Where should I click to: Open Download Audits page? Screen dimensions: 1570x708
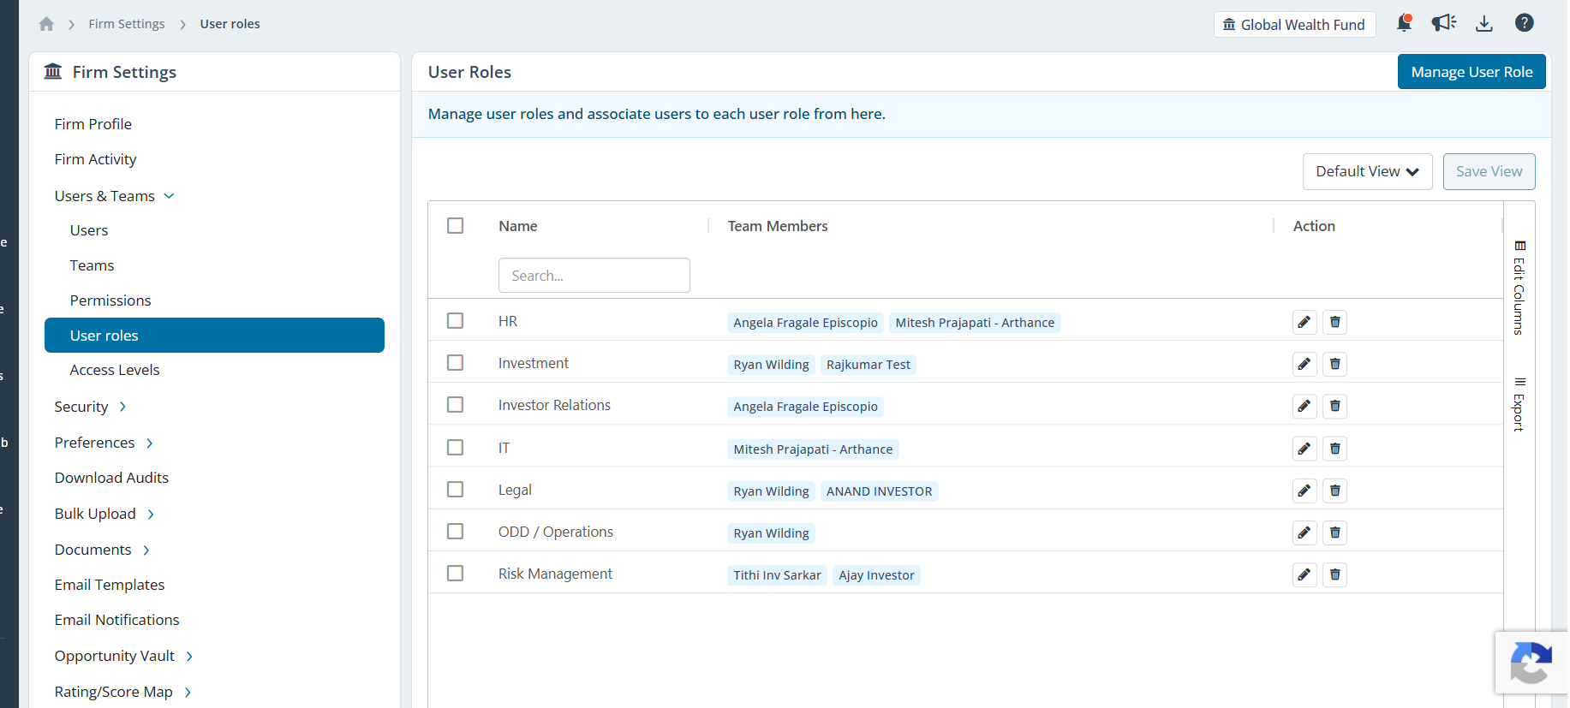point(111,478)
